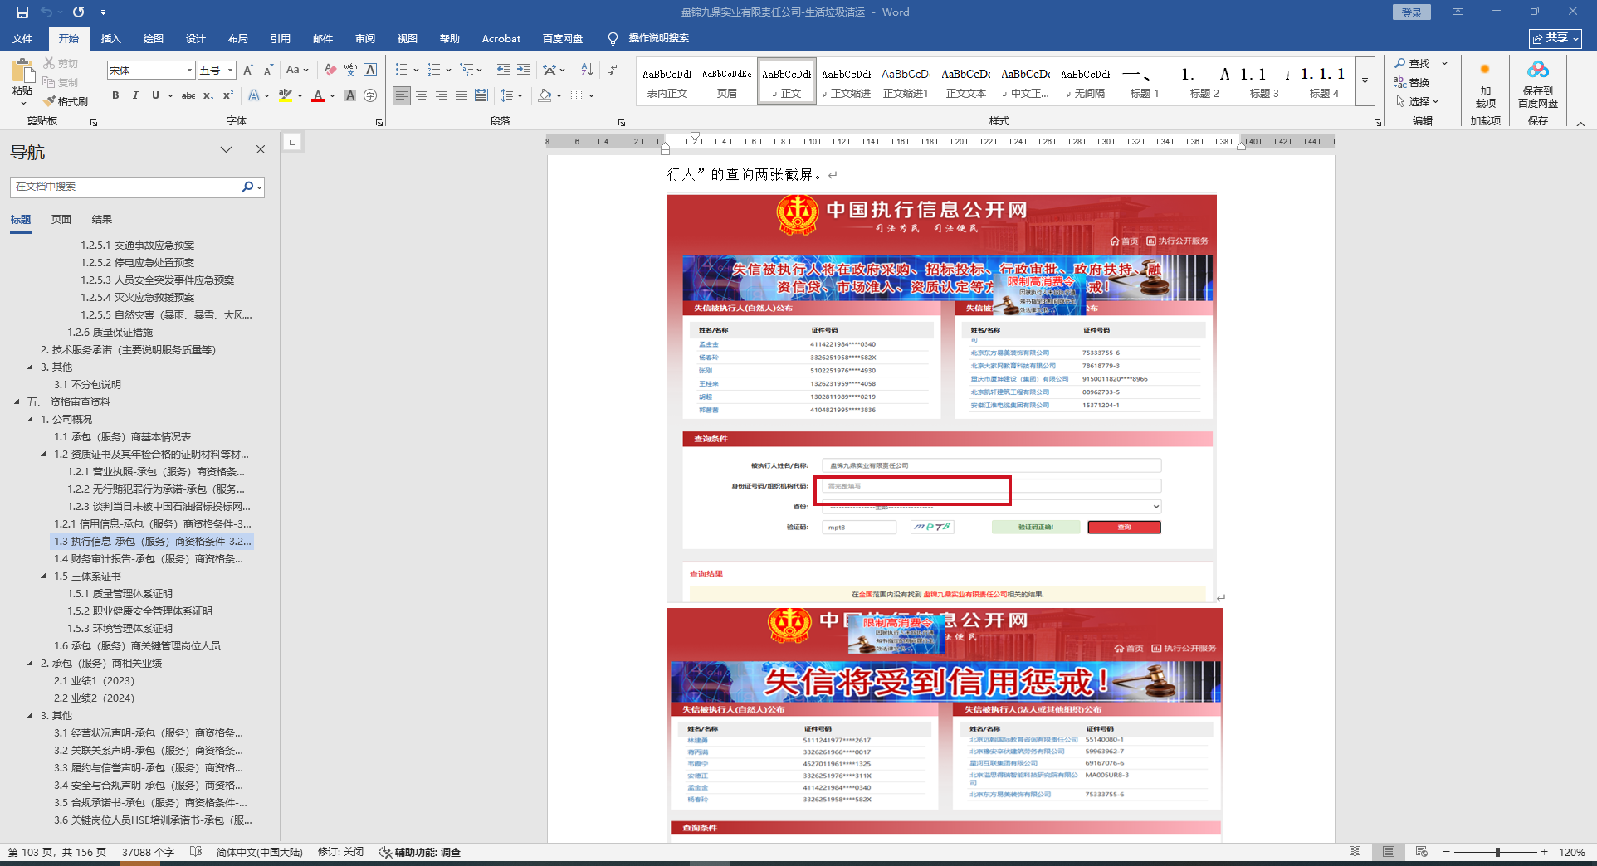Open the line spacing dropdown
This screenshot has height=866, width=1597.
[511, 95]
